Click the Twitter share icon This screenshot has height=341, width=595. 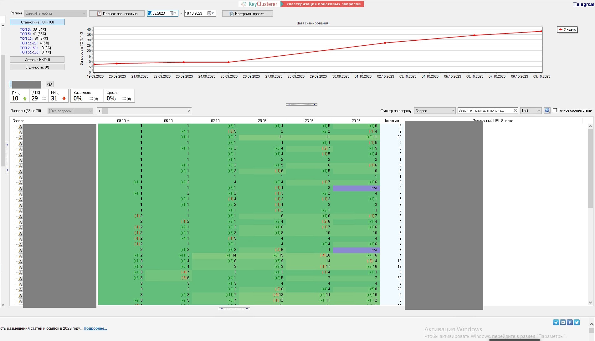pyautogui.click(x=577, y=323)
